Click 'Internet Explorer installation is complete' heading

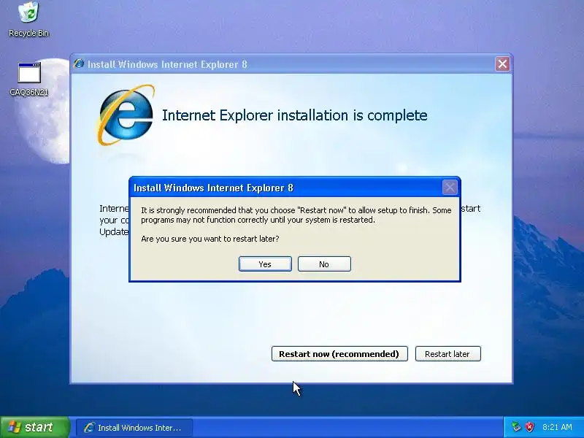295,115
